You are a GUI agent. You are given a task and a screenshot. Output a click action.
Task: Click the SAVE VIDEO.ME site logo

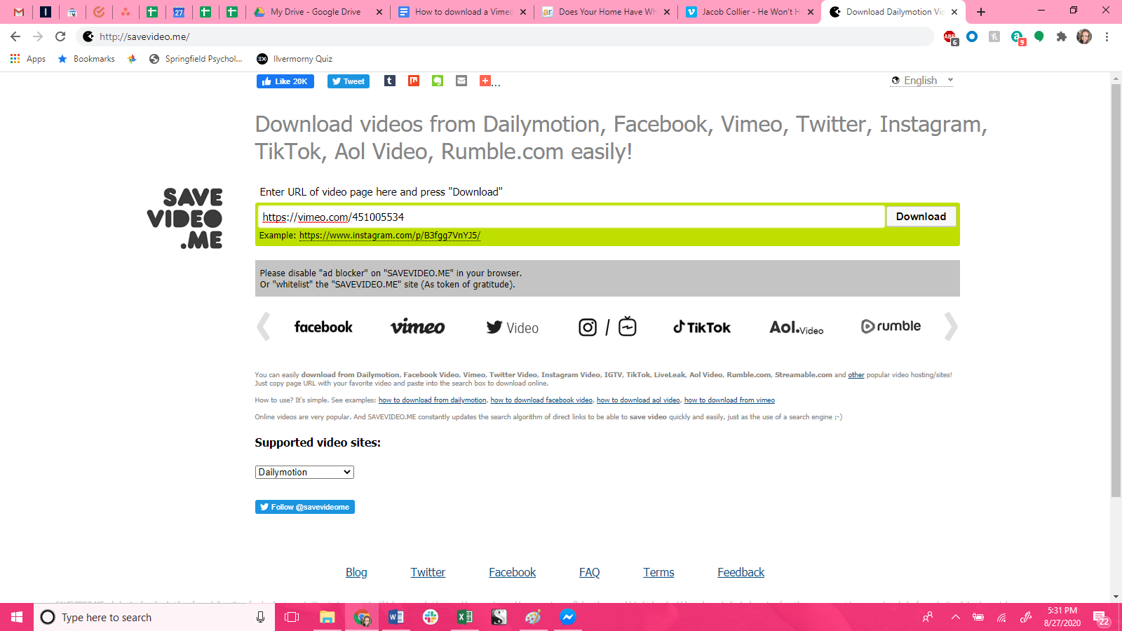tap(185, 218)
